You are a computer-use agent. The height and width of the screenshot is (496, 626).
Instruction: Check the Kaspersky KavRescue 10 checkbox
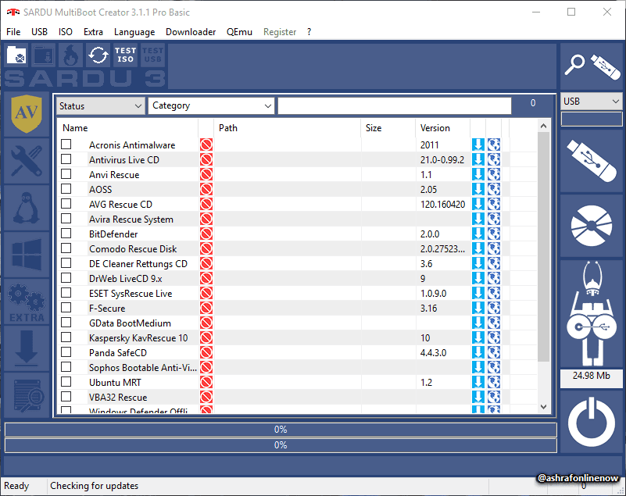66,337
